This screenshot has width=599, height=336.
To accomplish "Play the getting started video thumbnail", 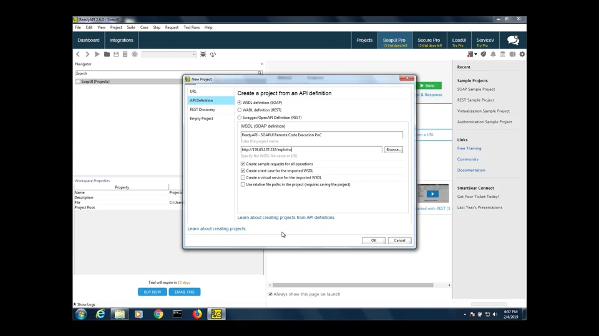I will [x=432, y=194].
